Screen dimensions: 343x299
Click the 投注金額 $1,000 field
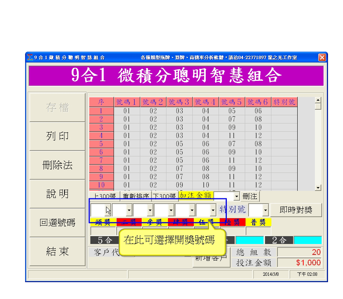[299, 263]
